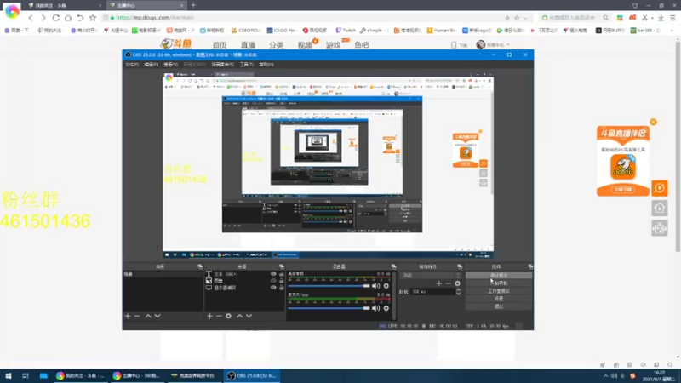Move the scene up with the Scenes up arrow
Screen dimensions: 681x383
point(148,316)
